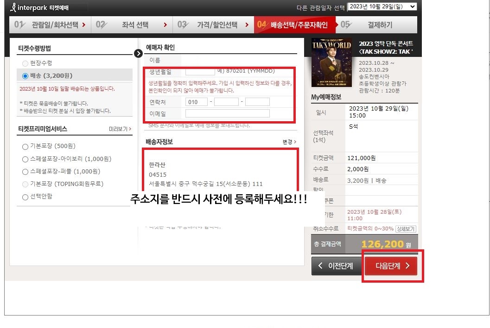Click the black circular arrow icon

(138, 53)
